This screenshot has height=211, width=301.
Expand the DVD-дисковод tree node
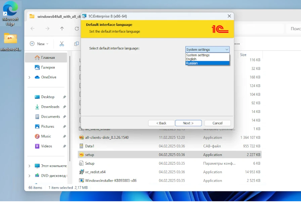click(29, 176)
